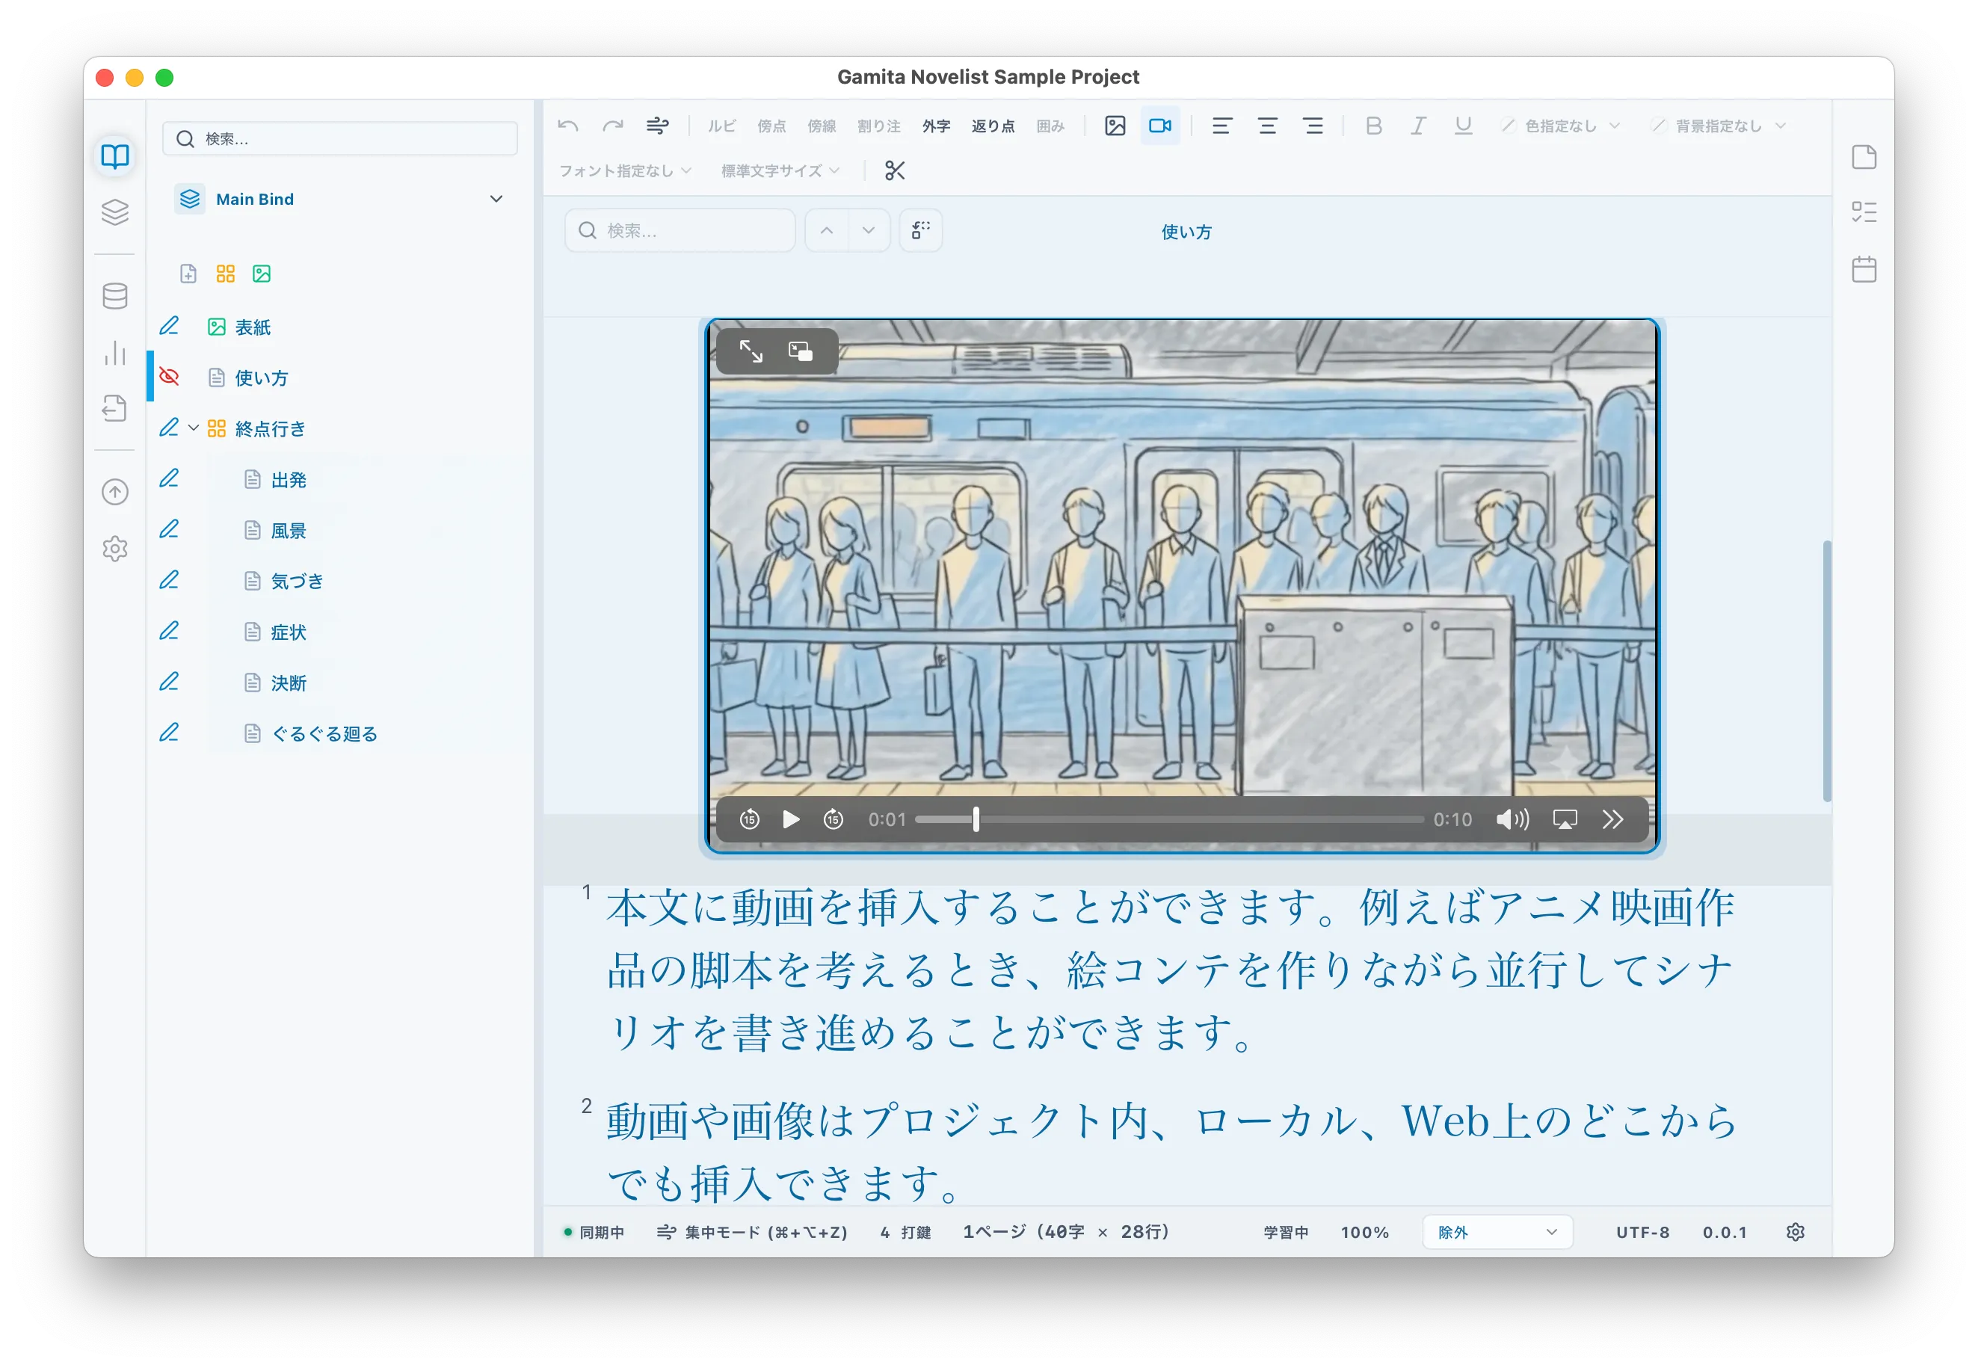Add a new document in the tree
The image size is (1978, 1368).
point(188,274)
